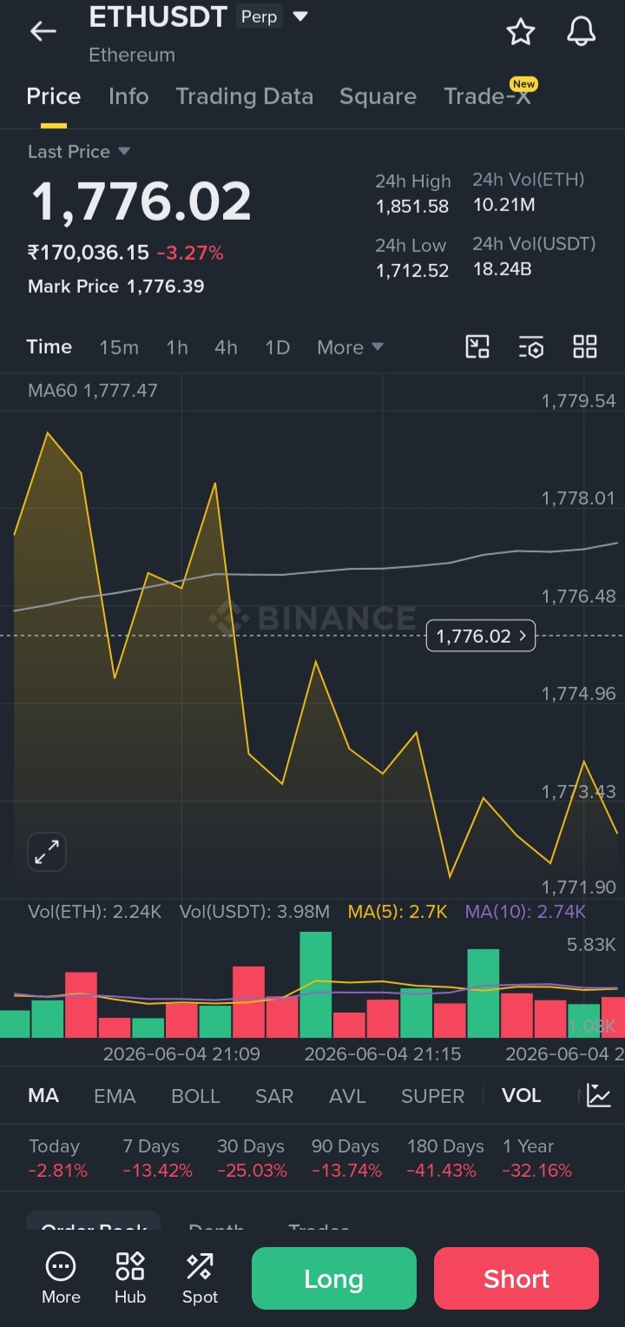625x1327 pixels.
Task: Click the 2026-06-04 21:15 time axis label
Action: 383,1053
